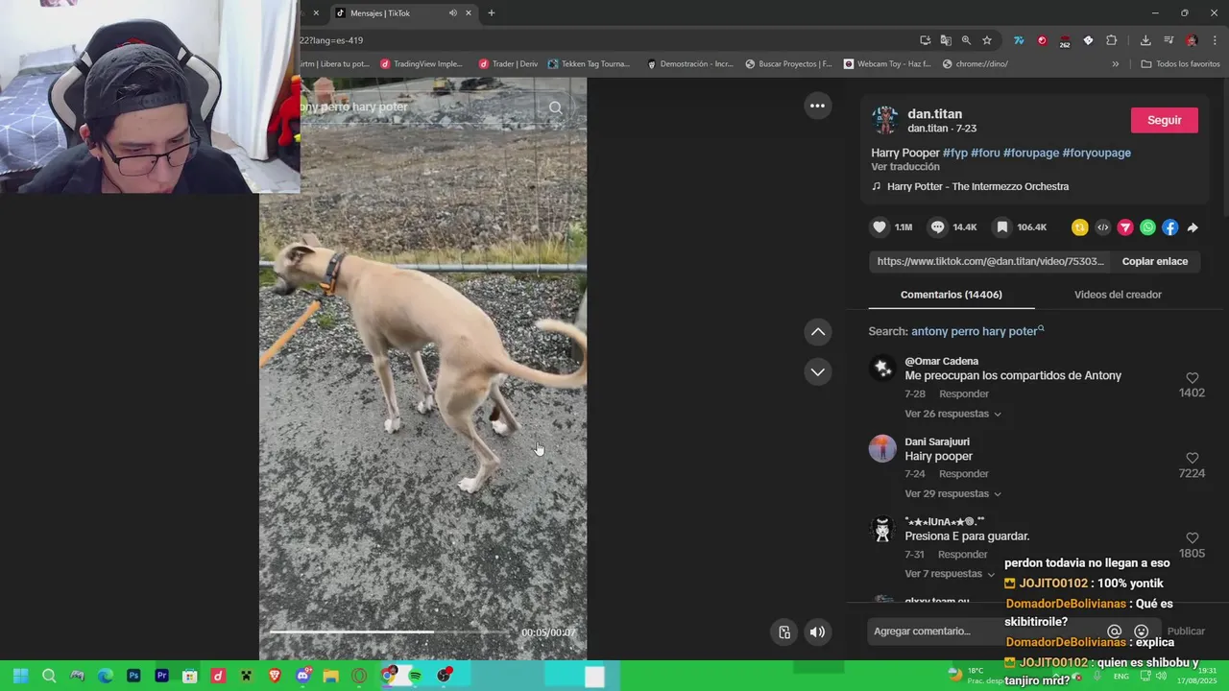This screenshot has height=691, width=1229.
Task: Open Spotify from taskbar
Action: point(415,676)
